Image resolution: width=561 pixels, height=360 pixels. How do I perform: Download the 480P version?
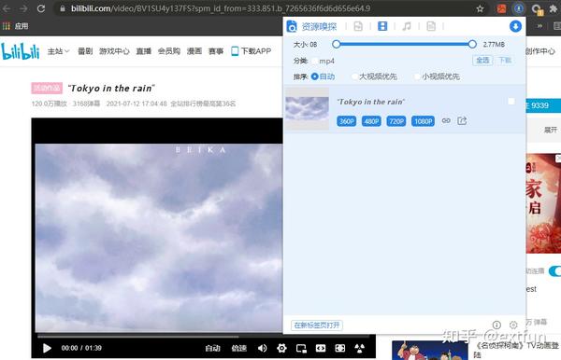(x=371, y=121)
